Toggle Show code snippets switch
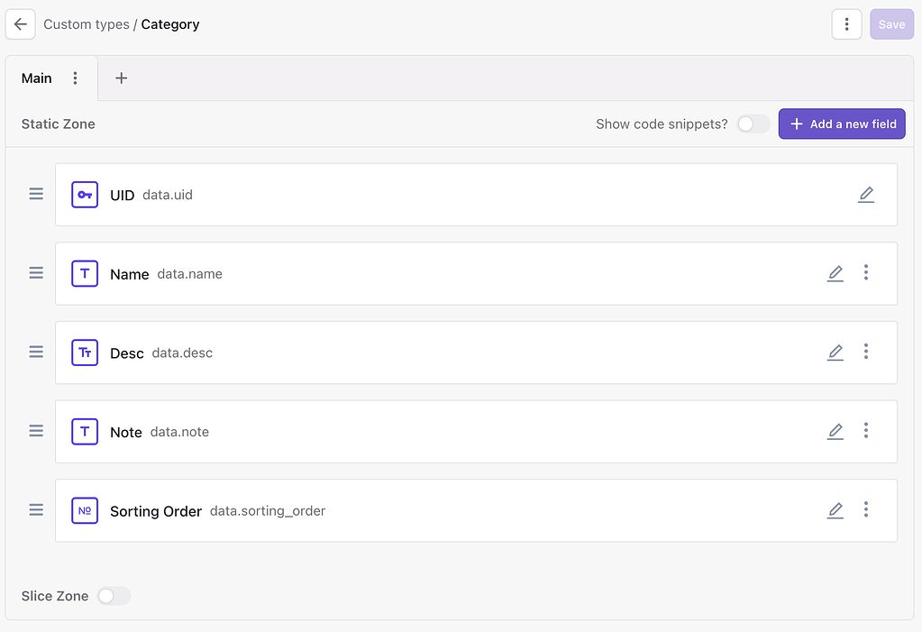Screen dimensions: 922x632 click(753, 124)
